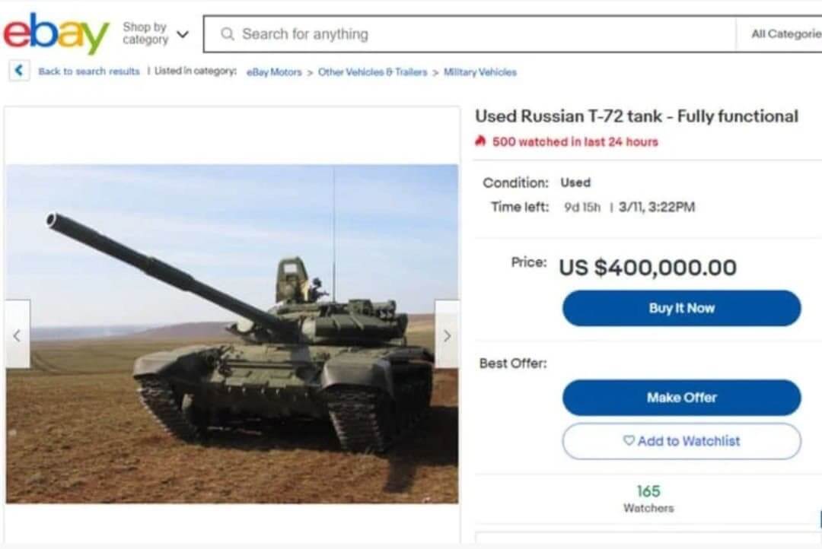Click the US $400,000.00 price
The height and width of the screenshot is (549, 822).
tap(648, 268)
